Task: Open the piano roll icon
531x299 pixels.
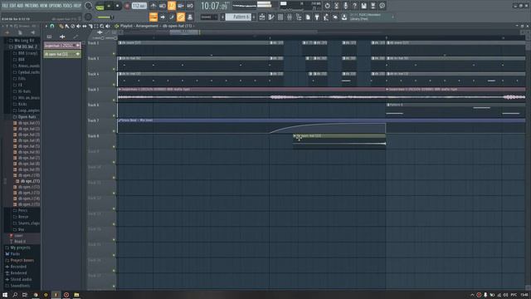Action: pyautogui.click(x=271, y=17)
